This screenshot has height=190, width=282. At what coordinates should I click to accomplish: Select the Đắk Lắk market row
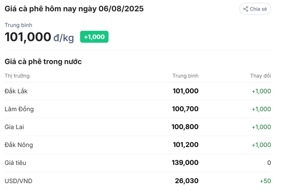coord(138,91)
